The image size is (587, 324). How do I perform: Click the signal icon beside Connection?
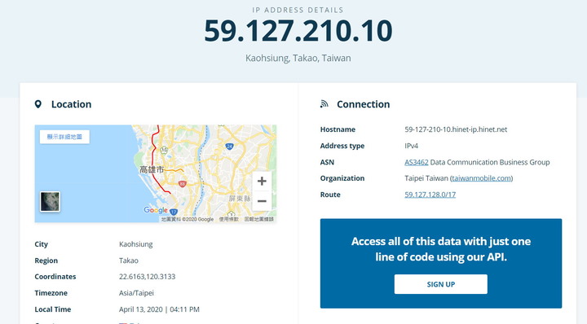[x=324, y=104]
